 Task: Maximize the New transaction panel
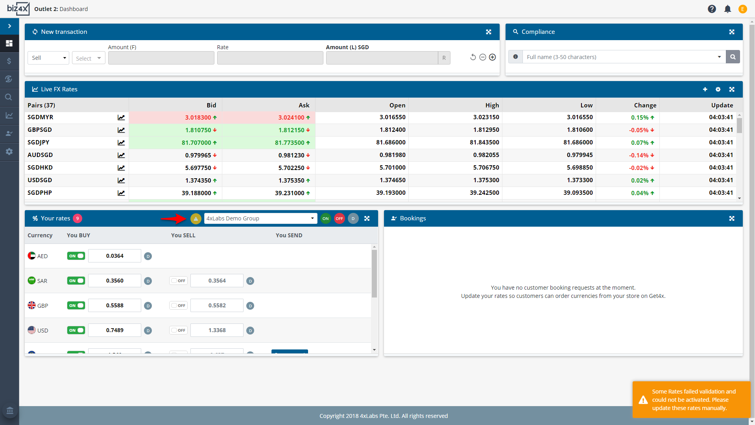489,32
